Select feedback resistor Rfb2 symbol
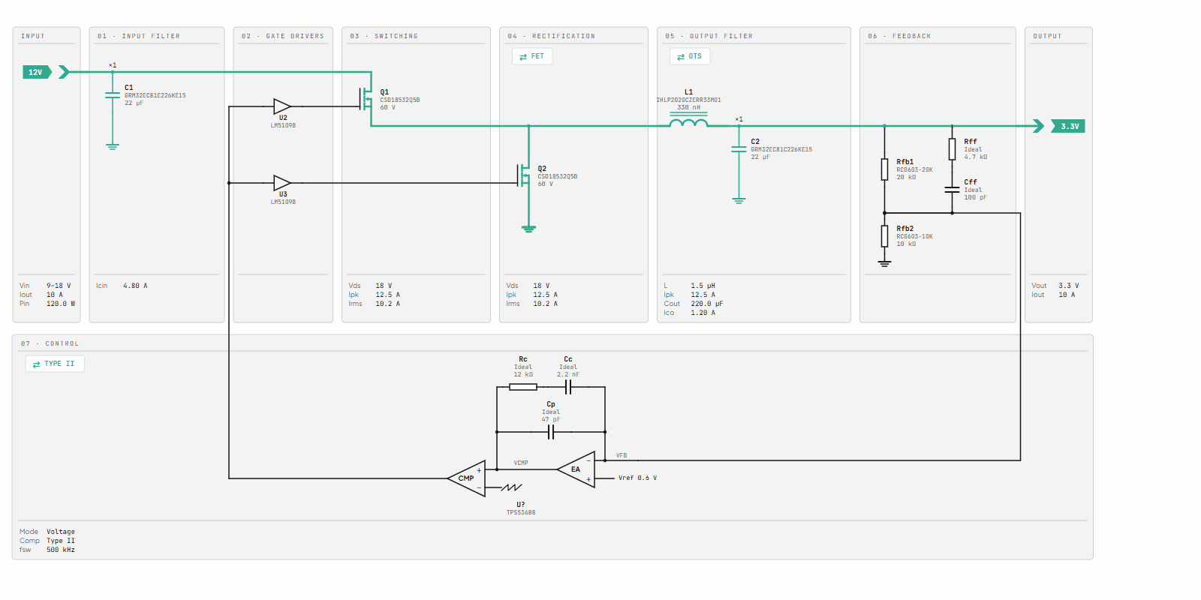The height and width of the screenshot is (600, 1201). coord(884,236)
